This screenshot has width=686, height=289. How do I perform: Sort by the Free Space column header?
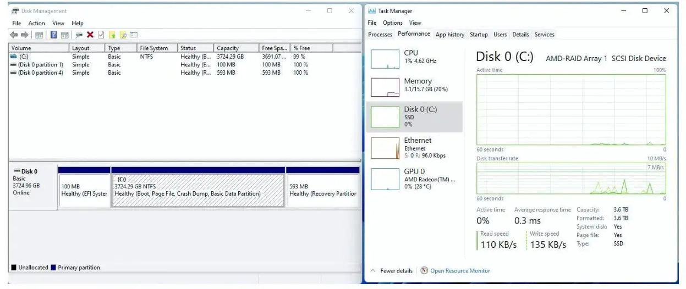(275, 48)
